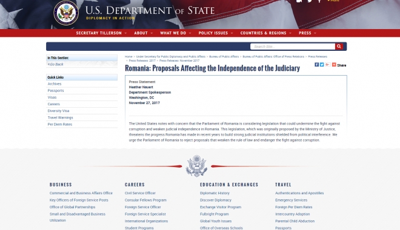Click the red plus Share icon

pos(334,65)
